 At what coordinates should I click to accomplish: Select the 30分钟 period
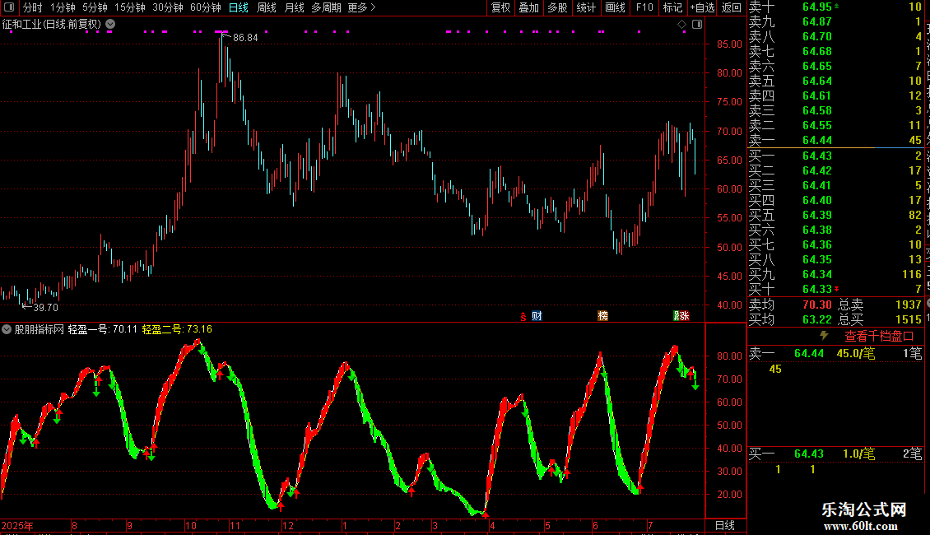tap(168, 7)
